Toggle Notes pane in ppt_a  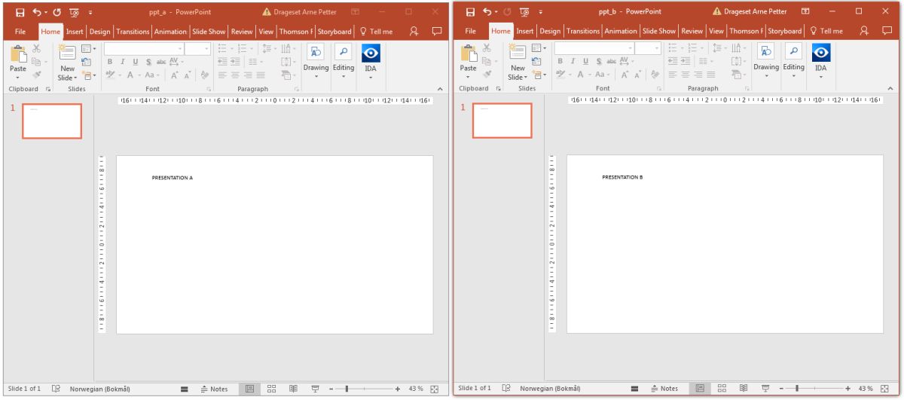click(214, 389)
